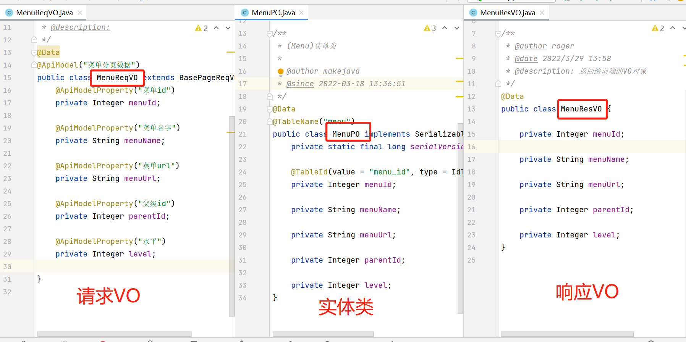
Task: Click line number 30 in MenuReqVO gutter
Action: tap(7, 266)
